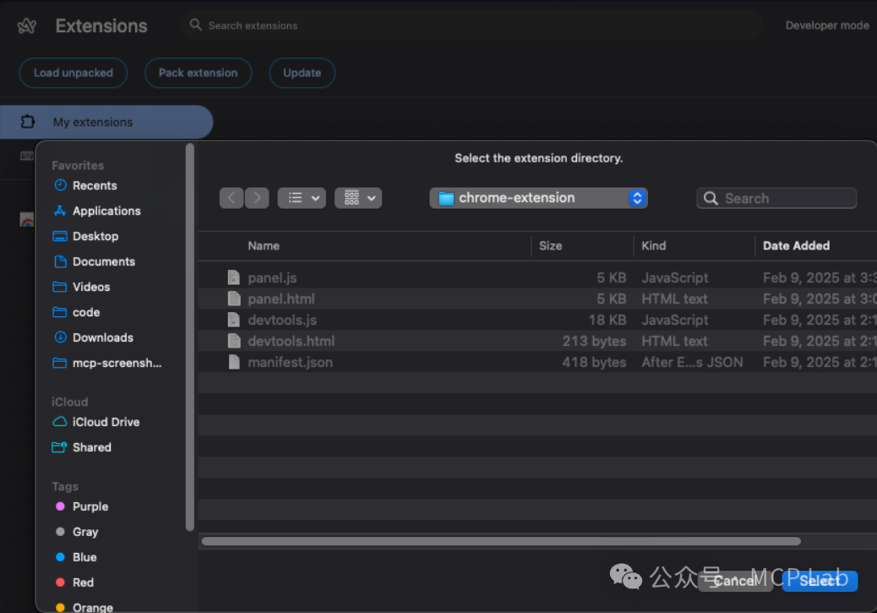Confirm with the blue Select button
Viewport: 877px width, 613px height.
coord(820,581)
